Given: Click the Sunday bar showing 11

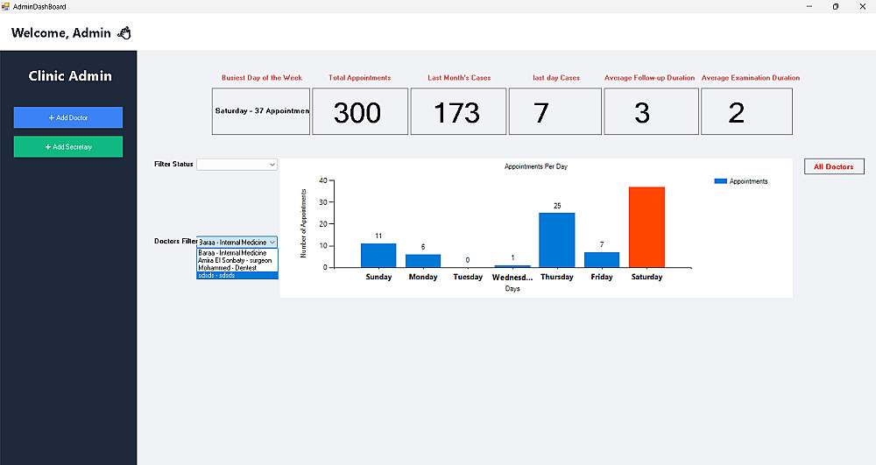Looking at the screenshot, I should 378,255.
